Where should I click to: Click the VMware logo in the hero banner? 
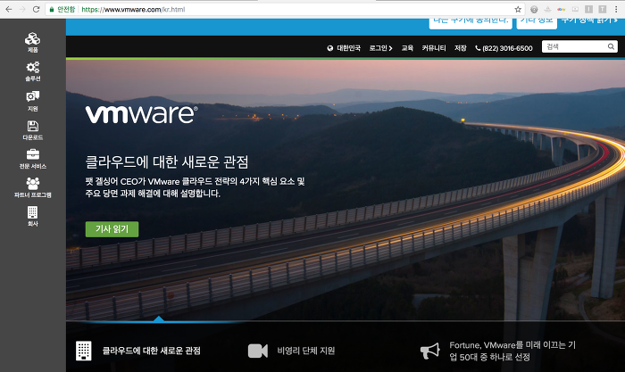(x=141, y=114)
